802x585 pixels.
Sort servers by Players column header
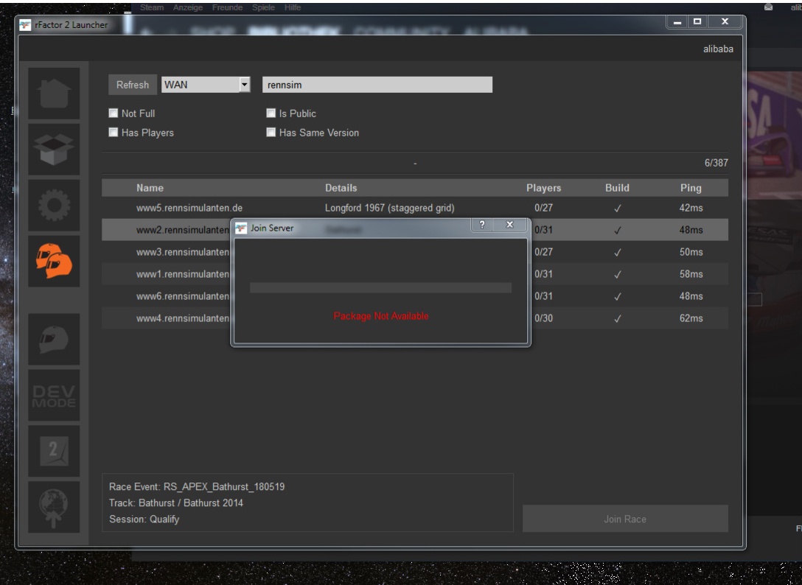[x=543, y=188]
